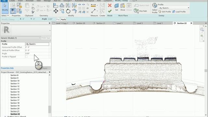Toggle the Properties palette icon
The width and height of the screenshot is (208, 117).
(x=13, y=11)
